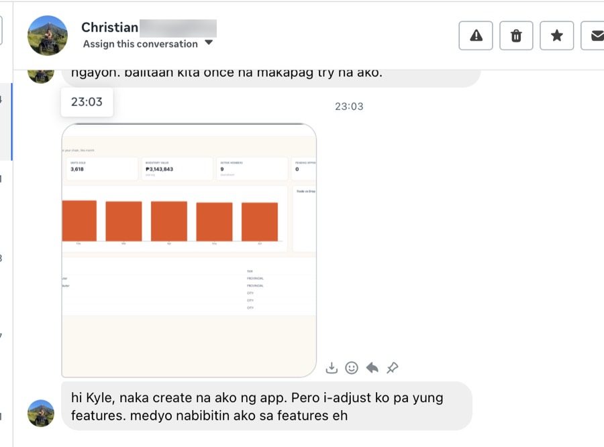This screenshot has width=604, height=447.
Task: Delete conversation using the trash icon
Action: pyautogui.click(x=516, y=36)
